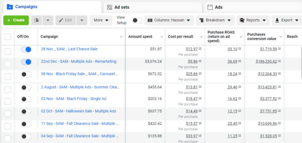Screen dimensions: 302x143
Task: Click the $186,230.62 conversion value
Action: click(x=266, y=61)
